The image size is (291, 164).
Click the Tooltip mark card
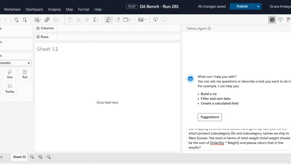coord(10,89)
